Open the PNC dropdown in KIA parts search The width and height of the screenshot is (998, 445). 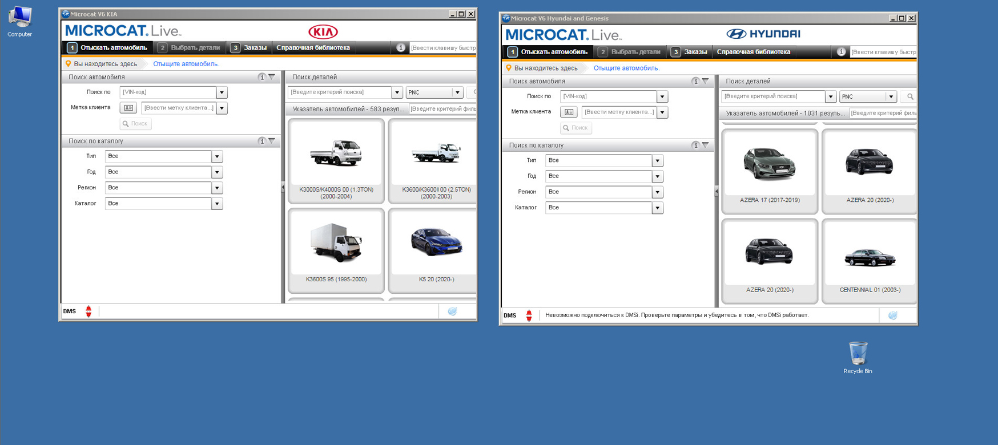tap(457, 92)
